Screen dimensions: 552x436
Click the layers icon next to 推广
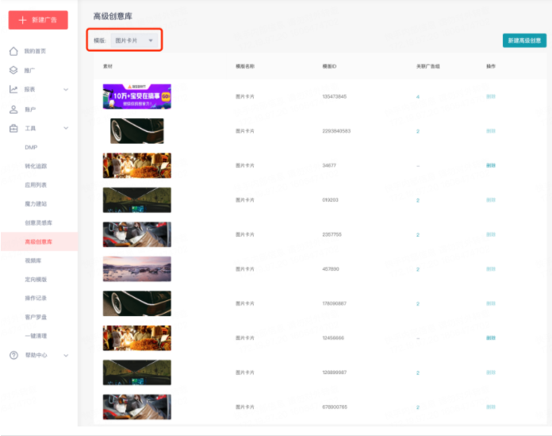tap(13, 70)
